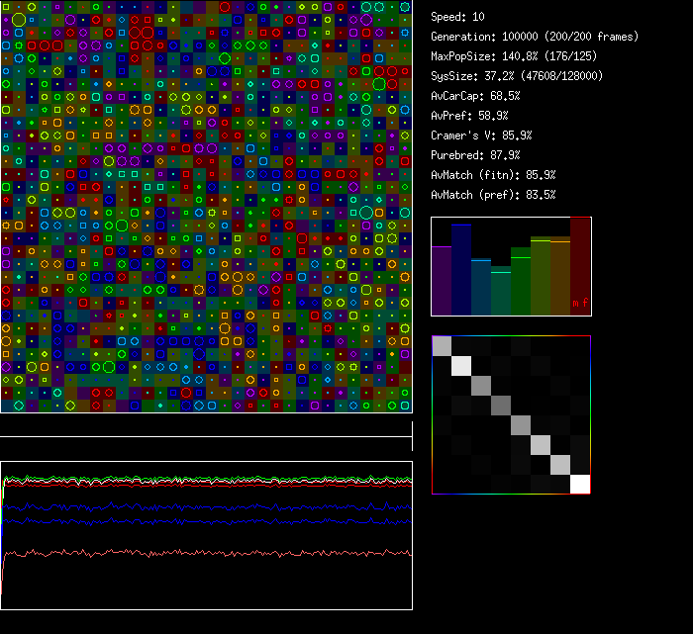
Task: Click the blue line in the time-series graph
Action: [x=198, y=507]
